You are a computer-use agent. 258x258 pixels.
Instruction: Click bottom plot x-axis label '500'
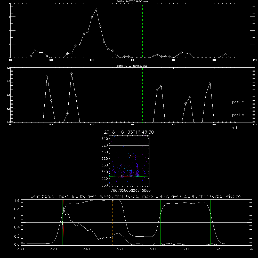pos(21,249)
